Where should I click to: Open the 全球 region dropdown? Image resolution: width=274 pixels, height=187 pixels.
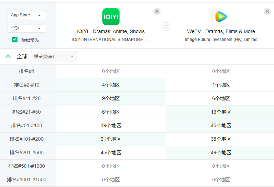click(x=27, y=28)
